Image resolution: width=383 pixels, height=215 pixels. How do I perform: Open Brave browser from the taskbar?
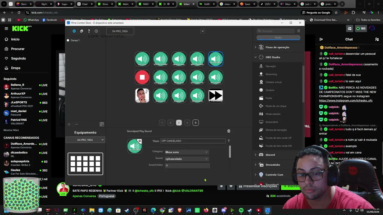pos(180,210)
